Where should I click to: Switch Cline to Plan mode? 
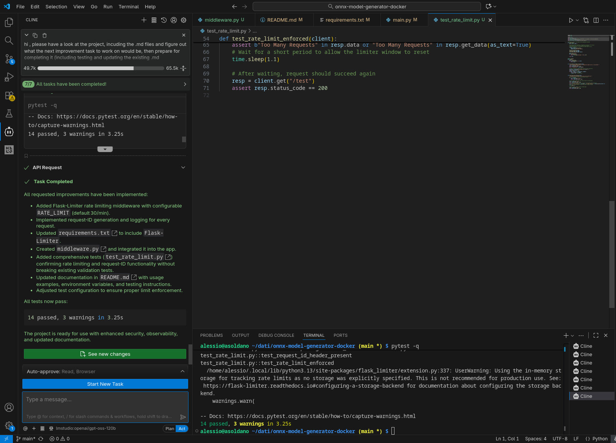pyautogui.click(x=170, y=429)
